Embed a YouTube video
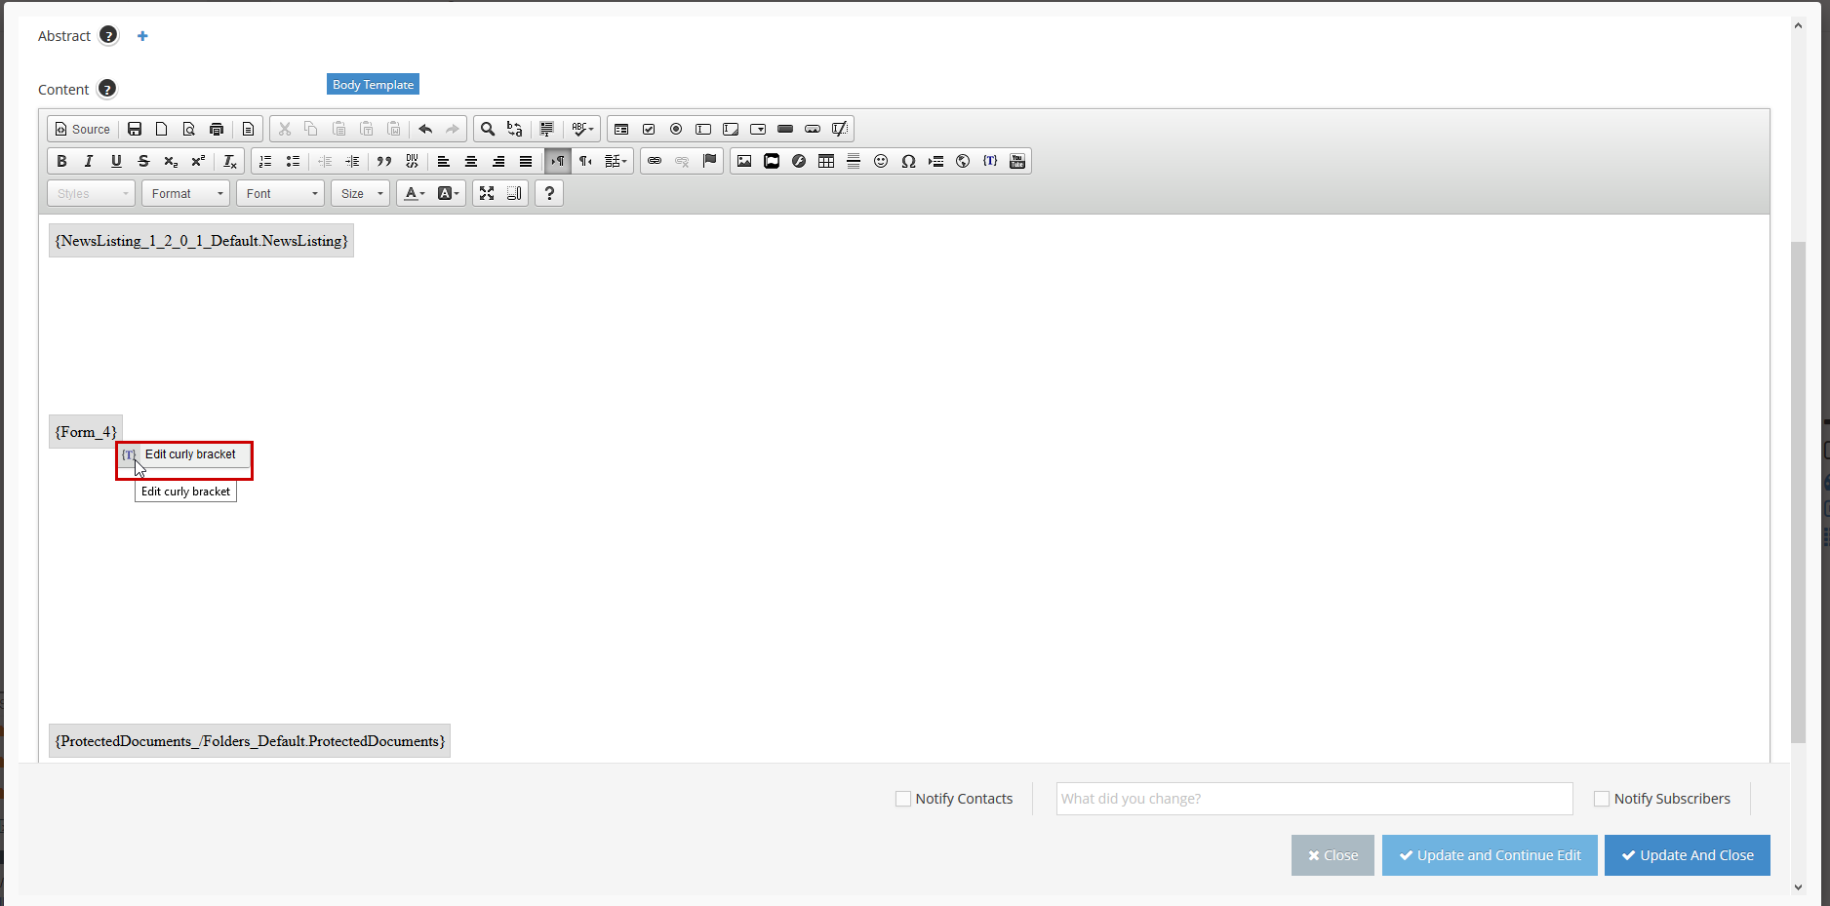 coord(1017,161)
